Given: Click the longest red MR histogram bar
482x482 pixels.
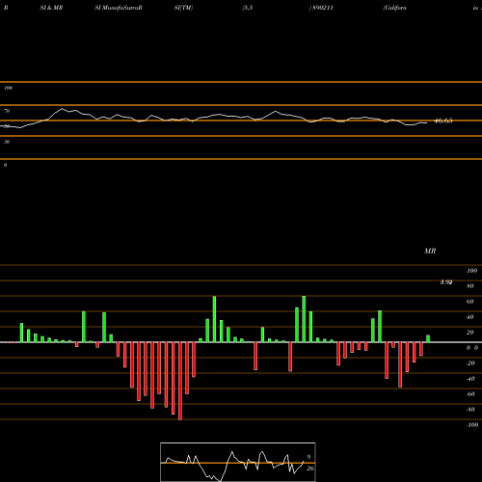Looking at the screenshot, I should 180,381.
